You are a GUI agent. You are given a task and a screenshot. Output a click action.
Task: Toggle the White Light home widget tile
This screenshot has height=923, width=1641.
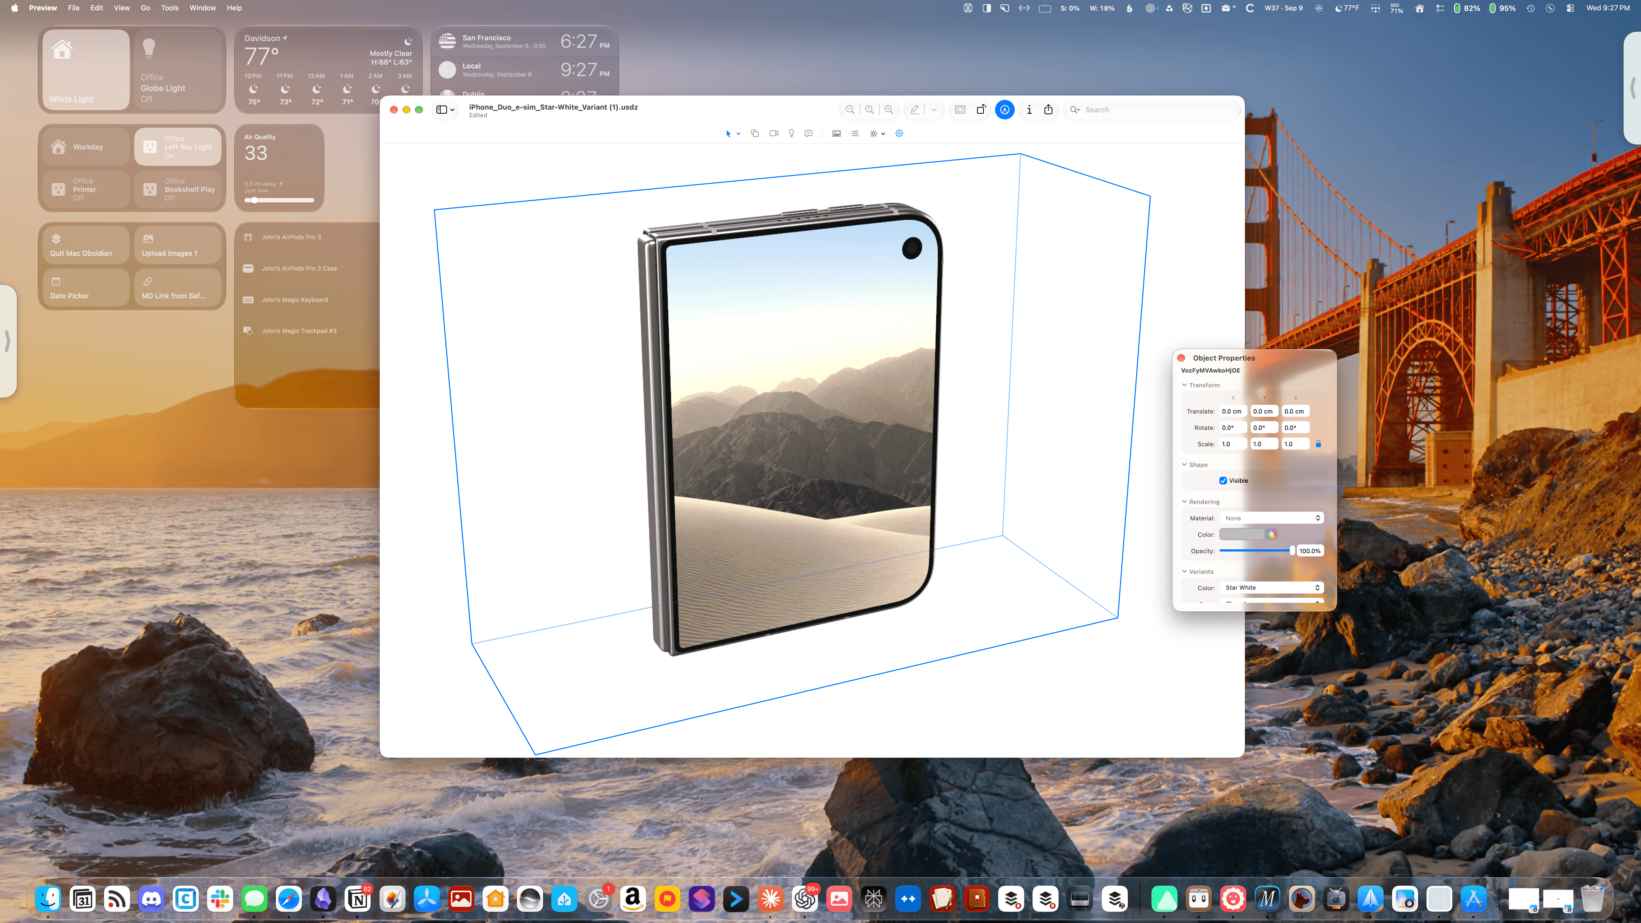click(86, 70)
